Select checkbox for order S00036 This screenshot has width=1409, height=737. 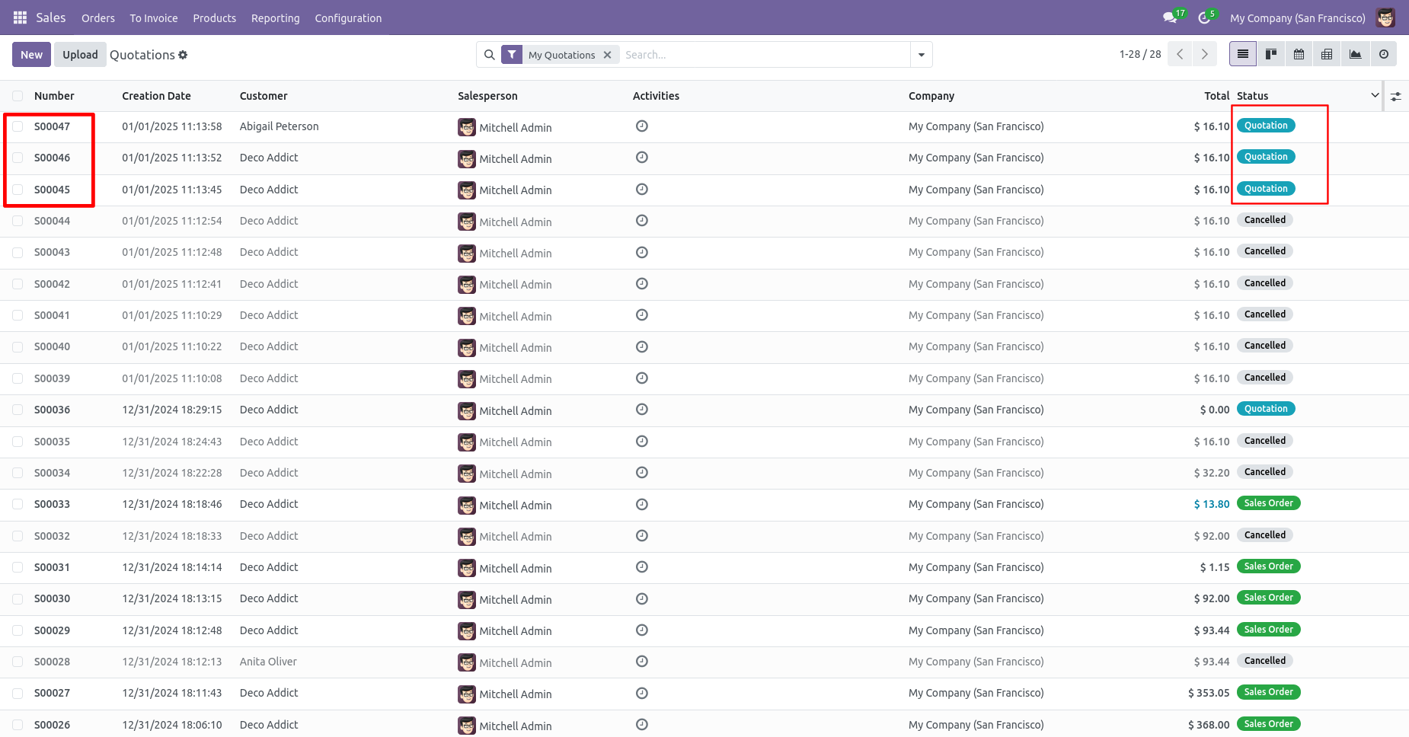click(18, 410)
